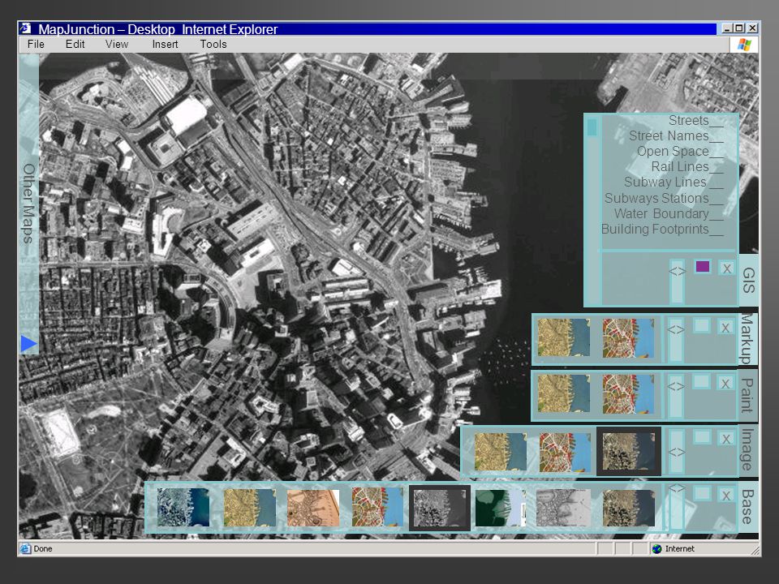The width and height of the screenshot is (779, 584).
Task: Switch to the GIS side tab
Action: 748,281
